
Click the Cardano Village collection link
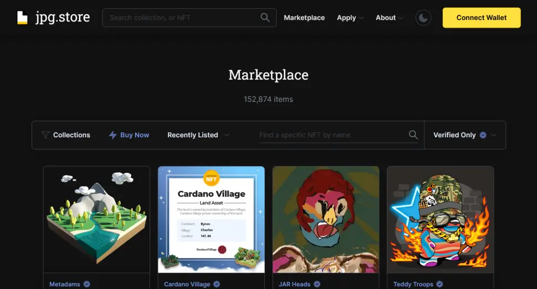click(x=187, y=284)
